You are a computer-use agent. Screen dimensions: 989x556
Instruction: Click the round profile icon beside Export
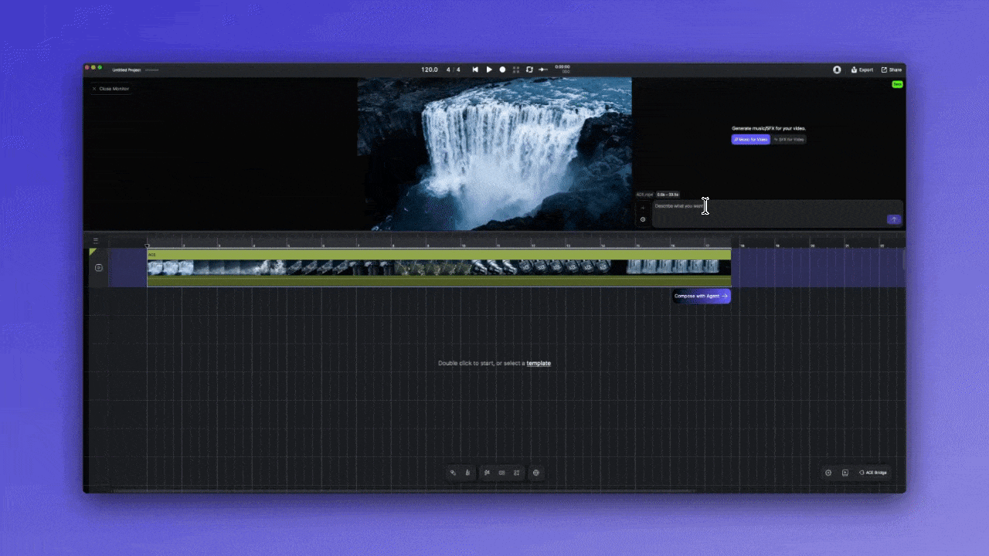pyautogui.click(x=837, y=69)
